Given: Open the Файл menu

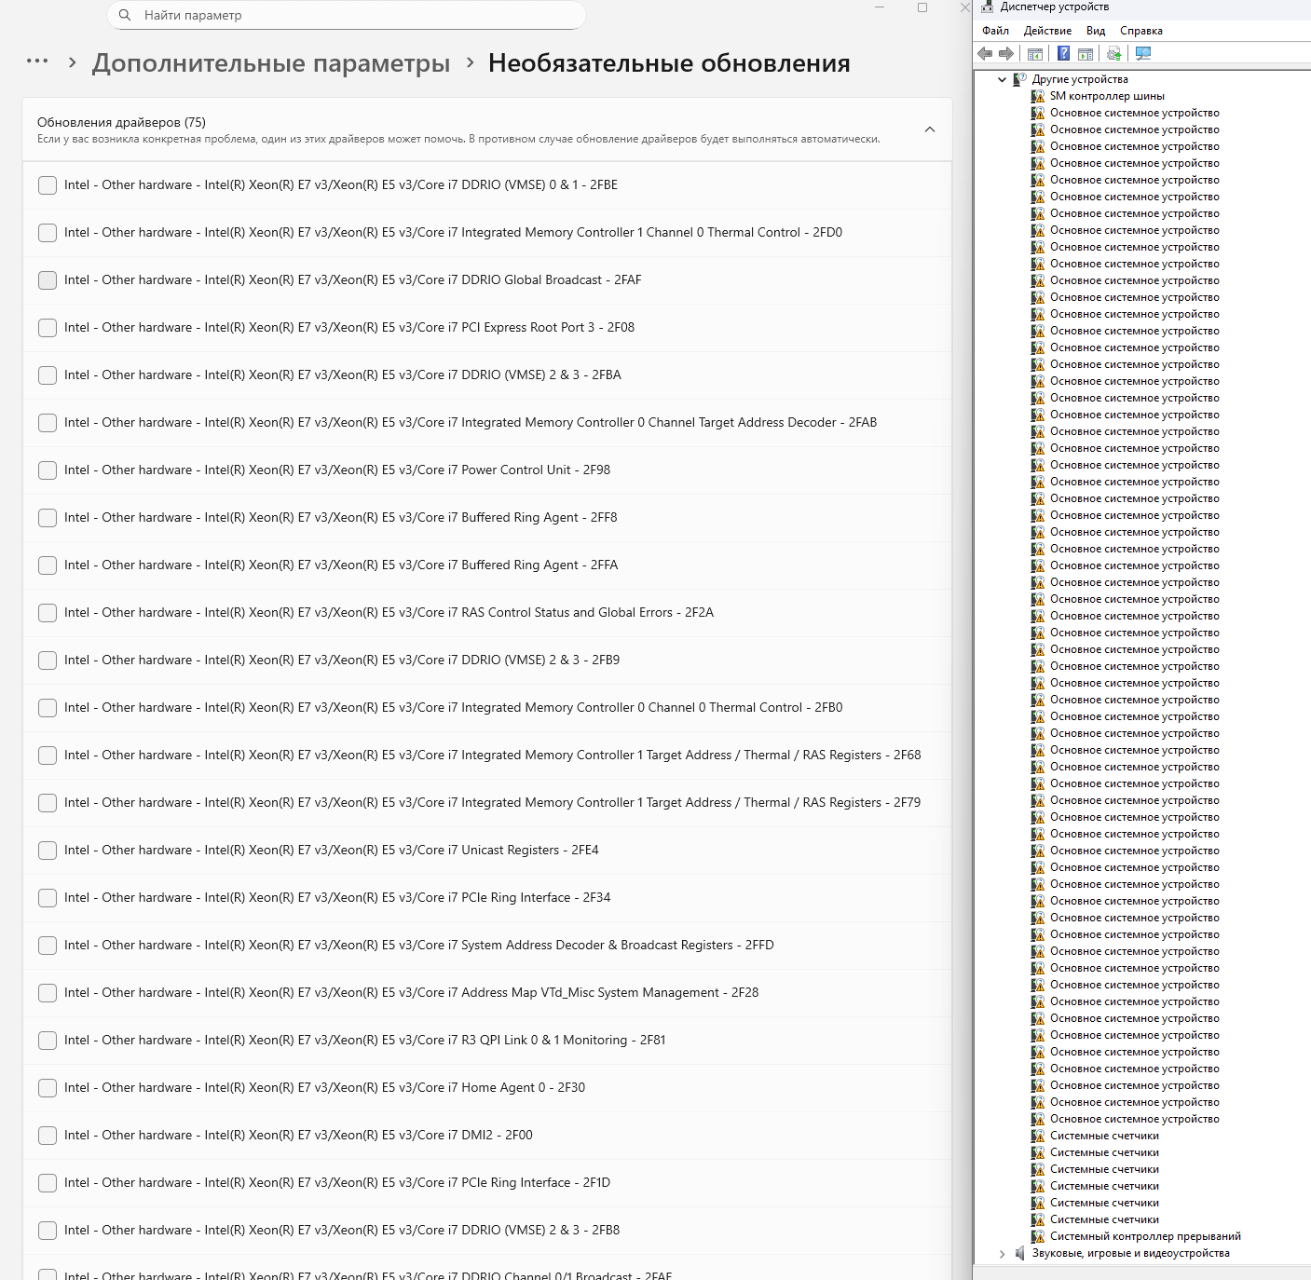Looking at the screenshot, I should point(995,31).
